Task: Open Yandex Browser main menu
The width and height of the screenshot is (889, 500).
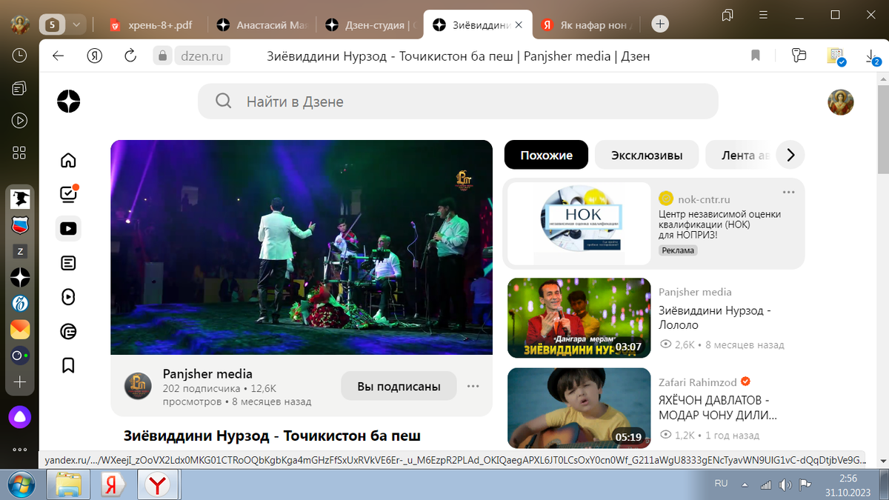Action: [764, 15]
